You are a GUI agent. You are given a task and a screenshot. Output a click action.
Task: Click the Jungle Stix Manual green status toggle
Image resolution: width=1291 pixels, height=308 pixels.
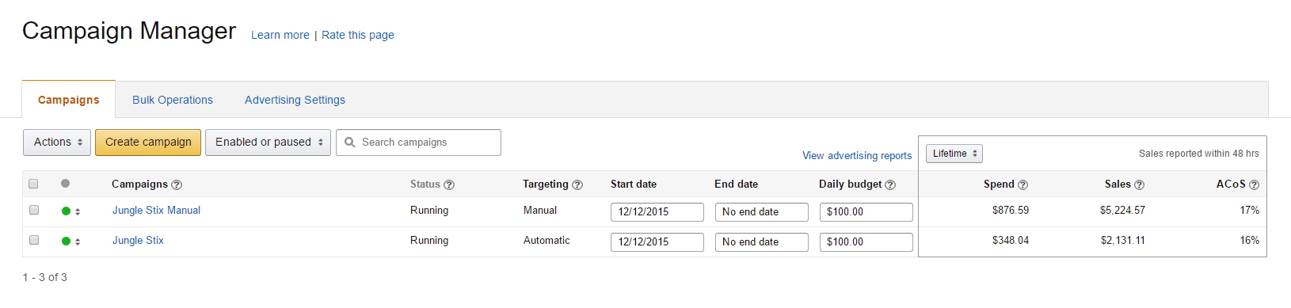(x=67, y=211)
